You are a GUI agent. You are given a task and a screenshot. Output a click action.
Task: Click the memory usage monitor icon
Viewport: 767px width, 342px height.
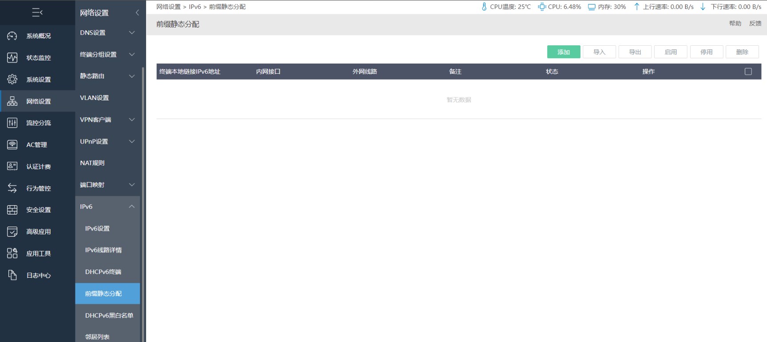coord(592,7)
